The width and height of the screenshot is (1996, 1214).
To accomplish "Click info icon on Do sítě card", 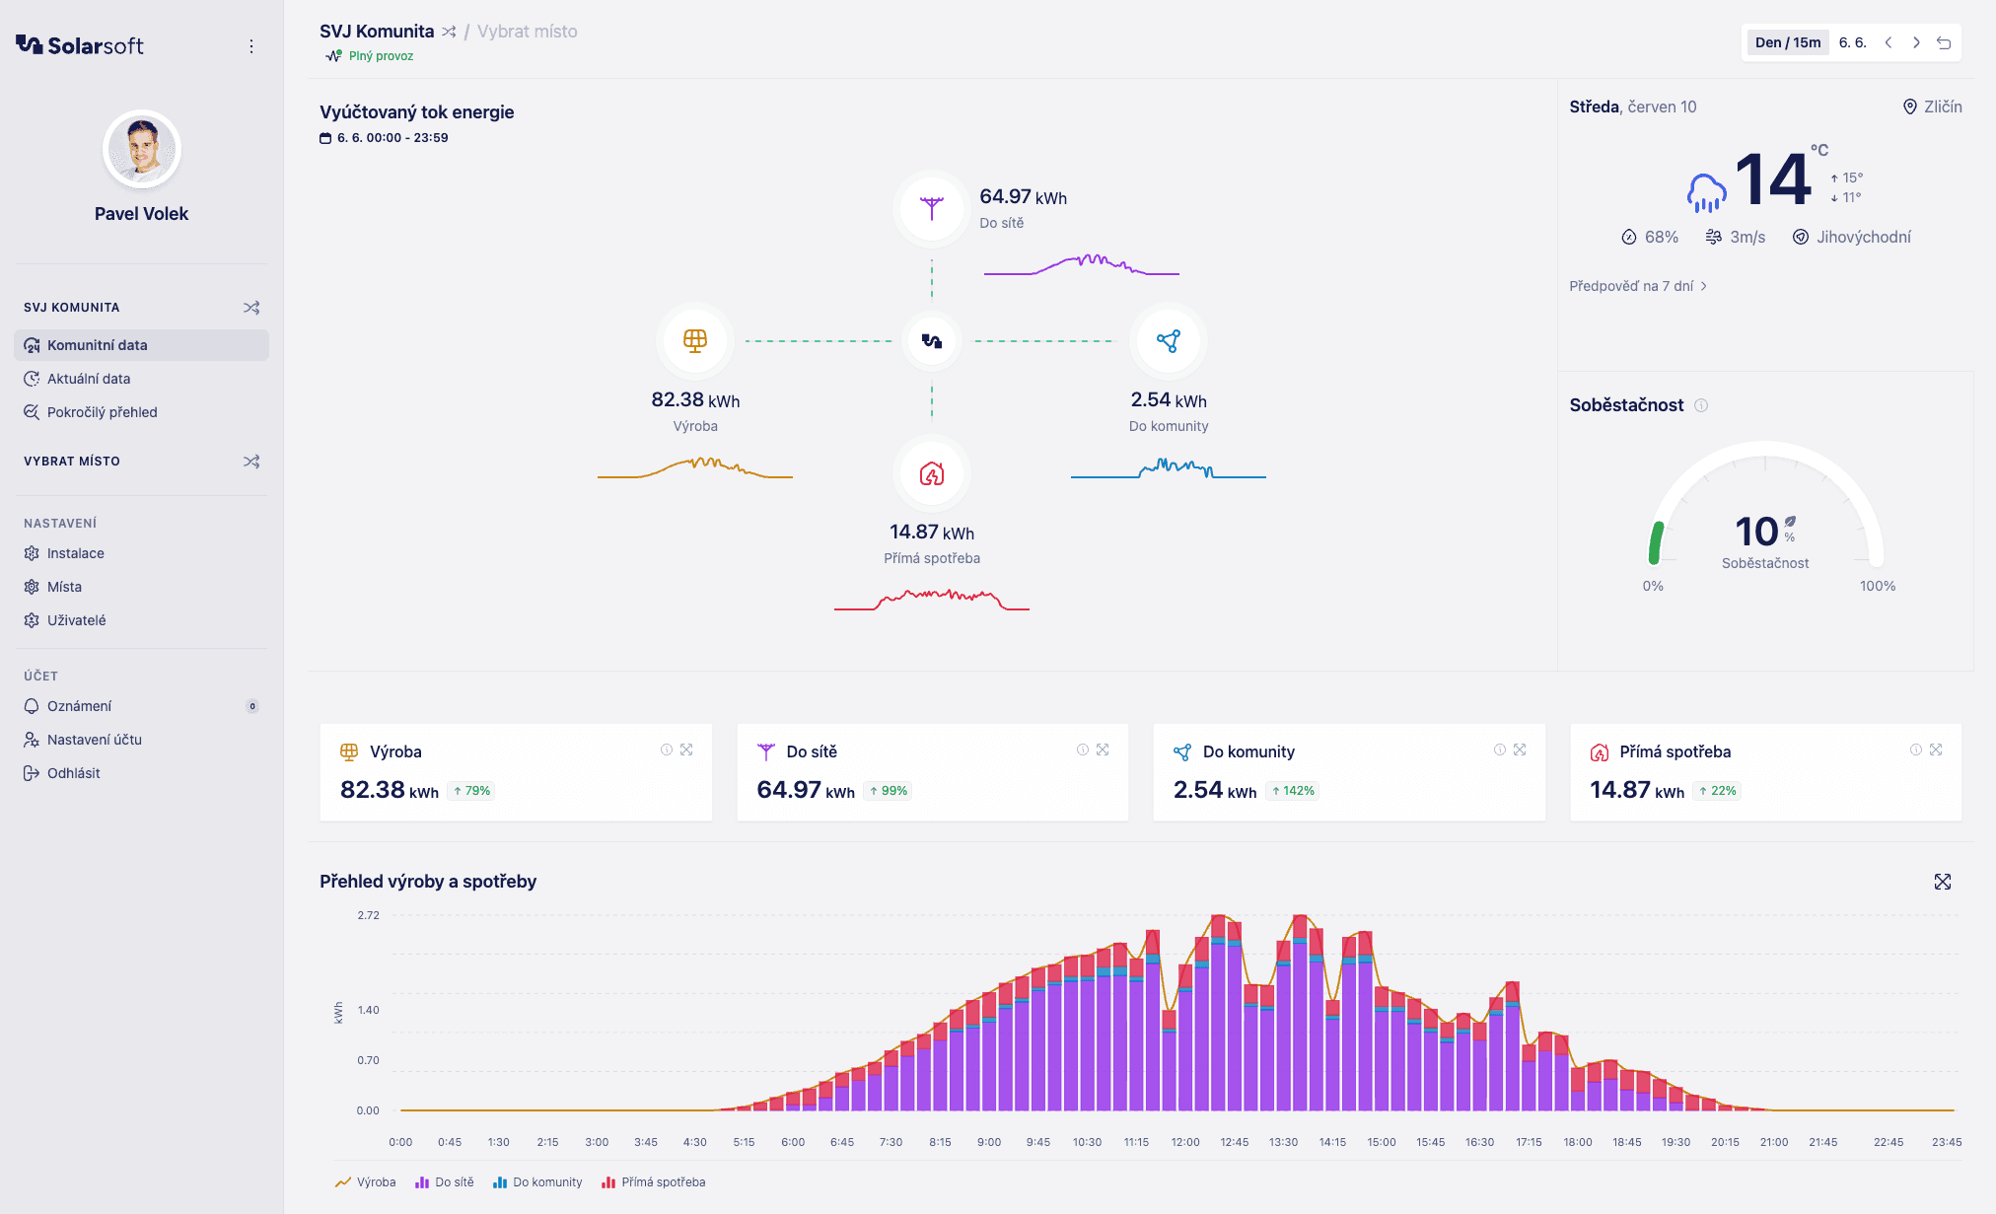I will click(1083, 750).
